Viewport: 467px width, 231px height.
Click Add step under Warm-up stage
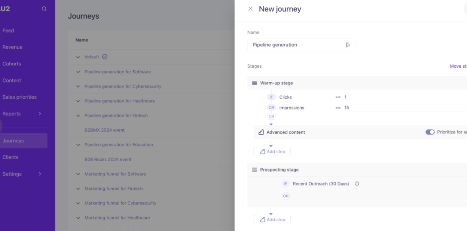272,152
